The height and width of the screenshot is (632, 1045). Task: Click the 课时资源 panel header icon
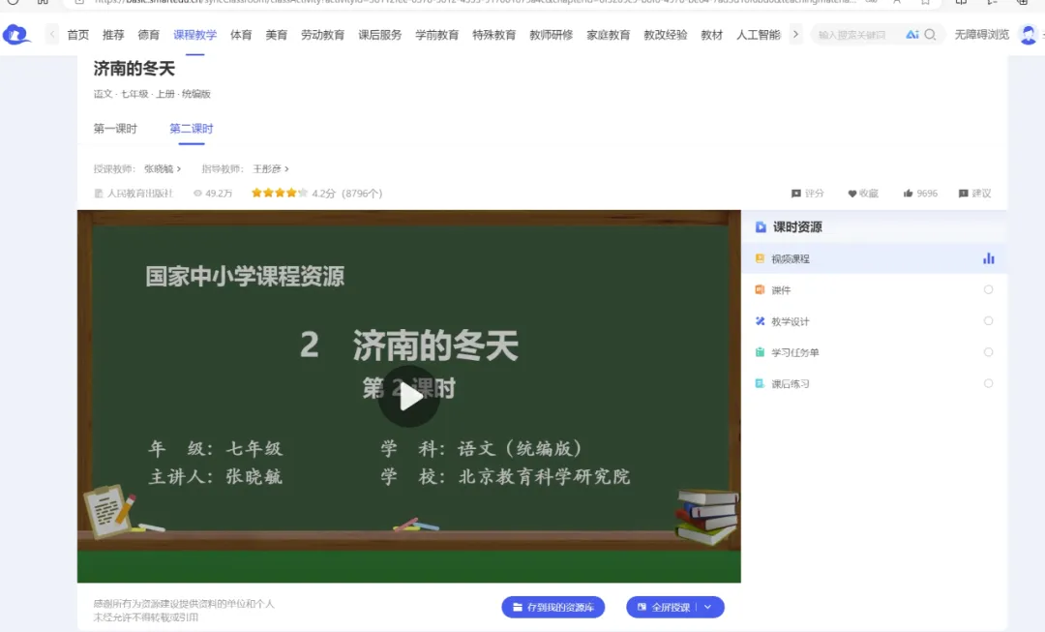pos(761,227)
